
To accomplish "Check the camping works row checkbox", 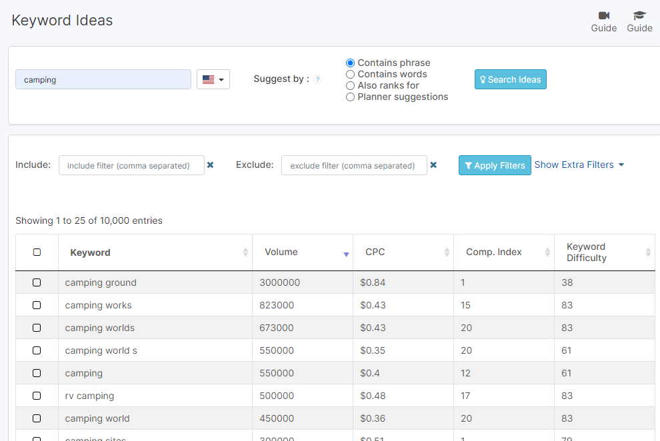I will pos(37,305).
